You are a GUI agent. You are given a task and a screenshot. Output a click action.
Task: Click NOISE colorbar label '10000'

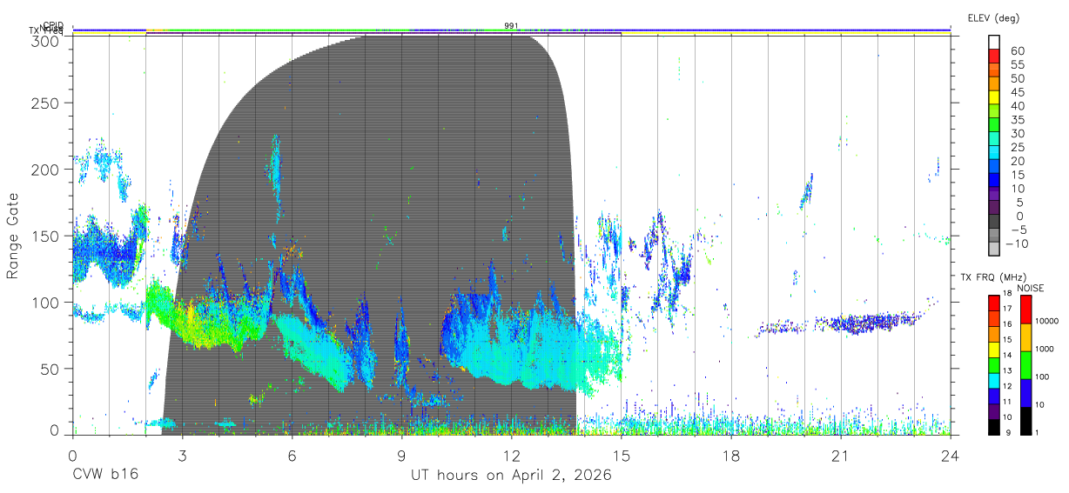pos(1047,321)
